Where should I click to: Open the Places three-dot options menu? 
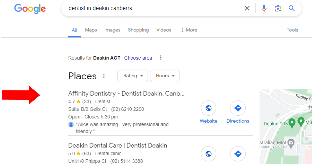point(104,76)
